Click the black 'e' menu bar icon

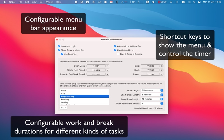(x=117, y=2)
